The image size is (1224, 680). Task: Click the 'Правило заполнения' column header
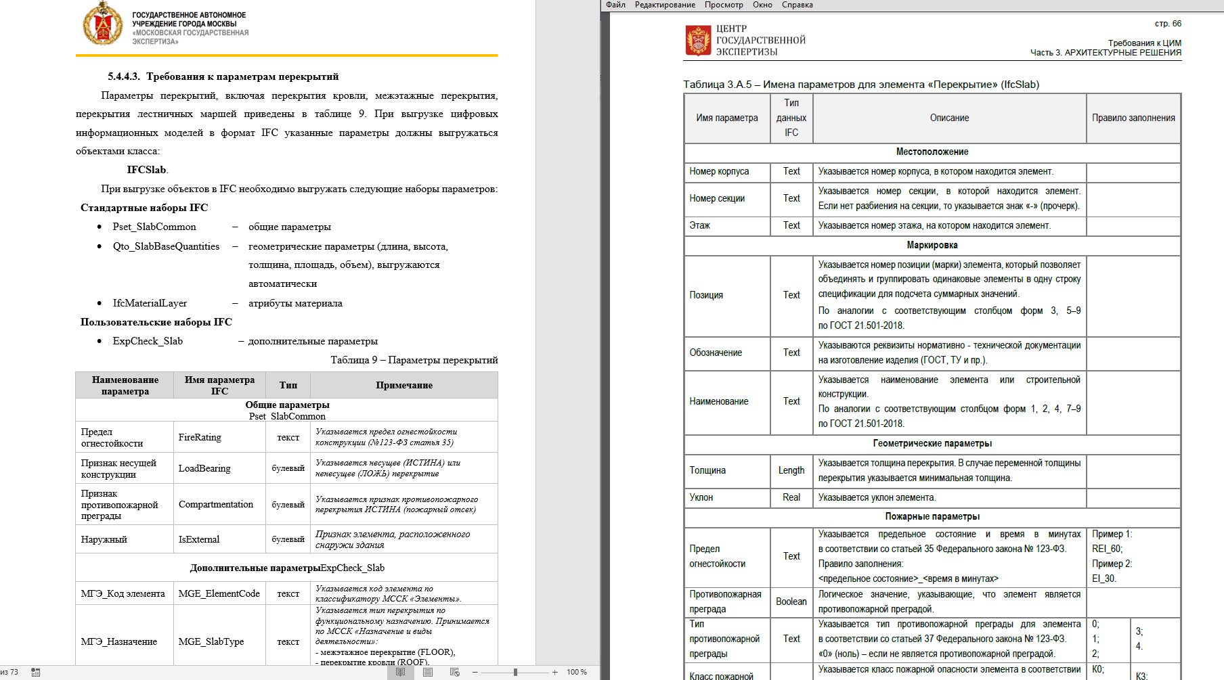point(1133,118)
